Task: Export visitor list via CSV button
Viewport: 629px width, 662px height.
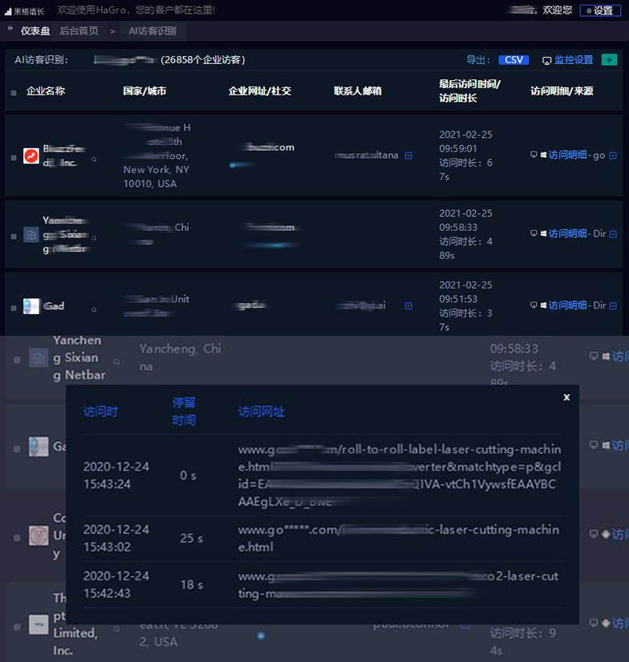Action: tap(513, 60)
